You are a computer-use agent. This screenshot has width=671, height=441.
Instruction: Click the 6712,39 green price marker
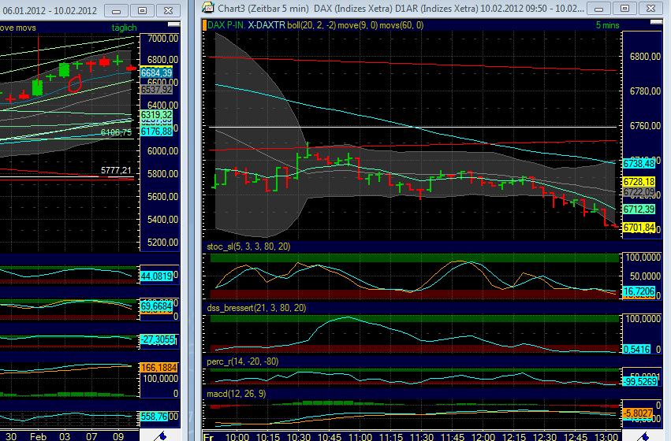tap(639, 209)
